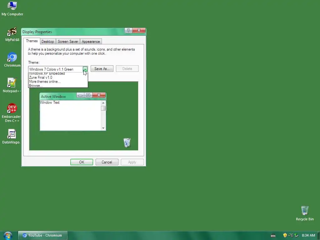Click the preview window's maximize button
320x240 pixels.
[88, 95]
